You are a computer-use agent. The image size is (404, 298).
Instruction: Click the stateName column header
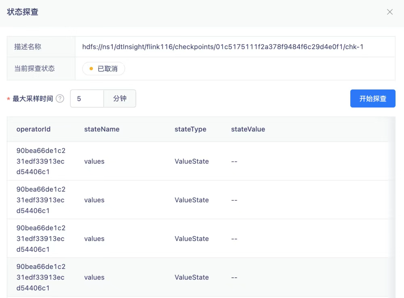tap(102, 129)
